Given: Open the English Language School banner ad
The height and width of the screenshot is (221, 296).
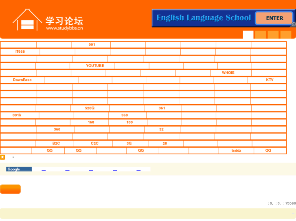Looking at the screenshot, I should 224,18.
